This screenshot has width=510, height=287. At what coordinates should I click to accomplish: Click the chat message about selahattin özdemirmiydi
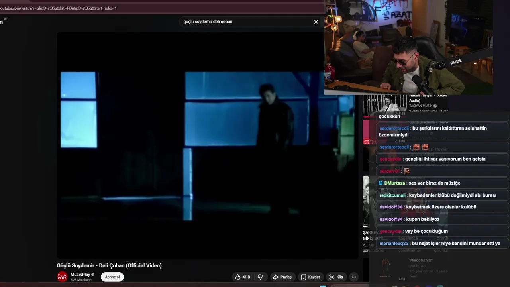coord(442,132)
